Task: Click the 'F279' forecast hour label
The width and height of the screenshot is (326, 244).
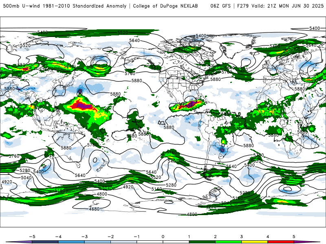Action: (242, 6)
